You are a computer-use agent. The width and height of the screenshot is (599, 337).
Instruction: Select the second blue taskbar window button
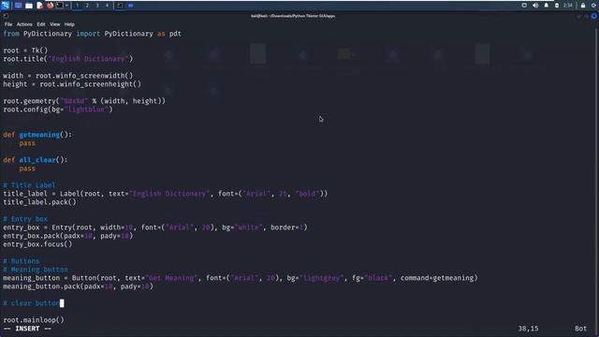coord(131,6)
